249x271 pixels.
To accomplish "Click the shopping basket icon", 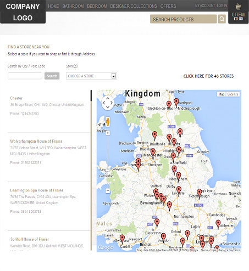I will tap(238, 7).
